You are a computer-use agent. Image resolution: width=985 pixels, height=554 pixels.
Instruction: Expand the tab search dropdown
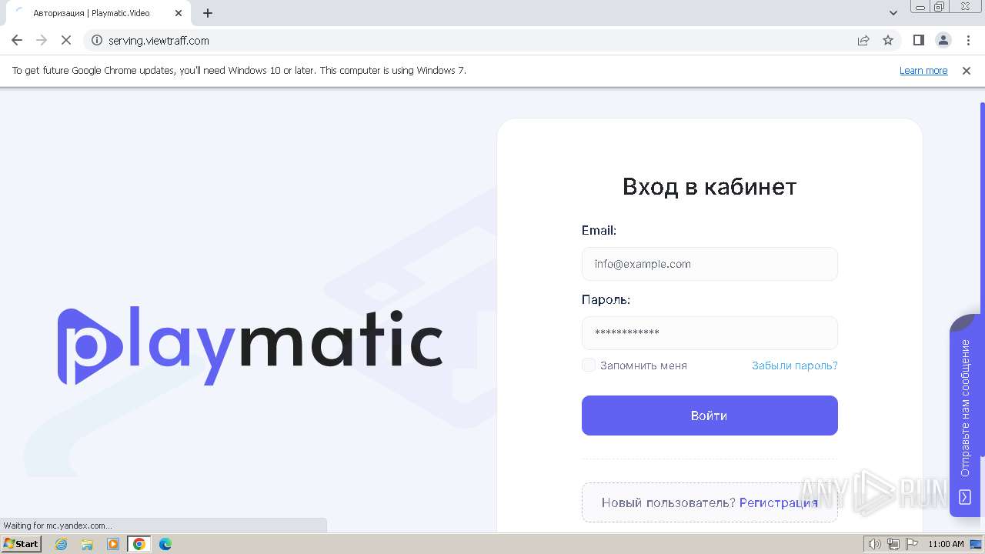click(x=893, y=13)
